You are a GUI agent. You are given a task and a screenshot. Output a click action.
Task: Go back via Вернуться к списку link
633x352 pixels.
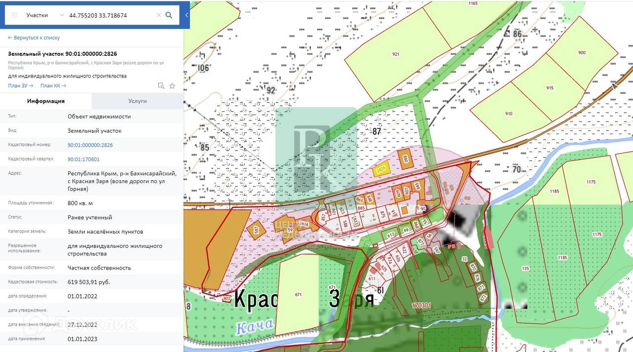pyautogui.click(x=34, y=38)
